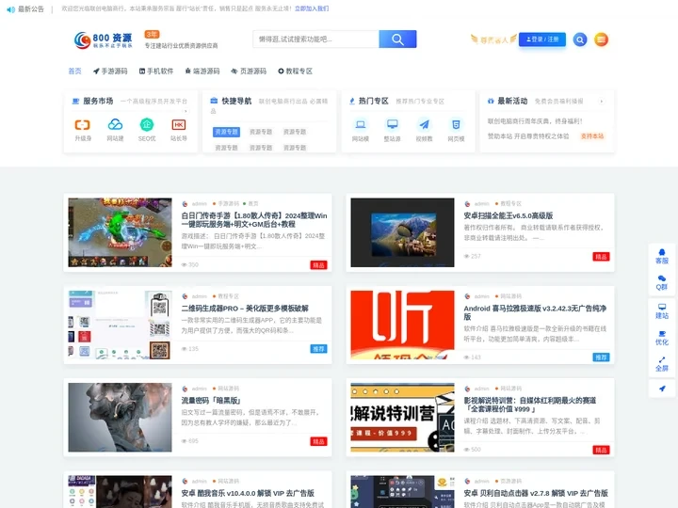Viewport: 678px width, 508px height.
Task: Click the 精品 badge on 流量密码 card
Action: (x=318, y=441)
